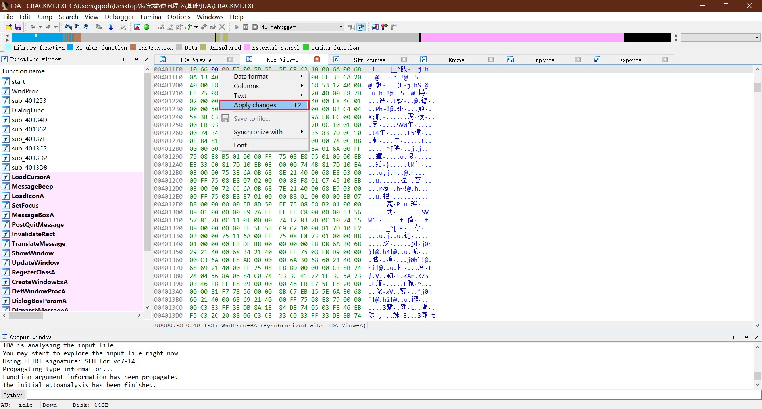Expand the Columns submenu
Viewport: 762px width, 409px height.
tap(264, 86)
